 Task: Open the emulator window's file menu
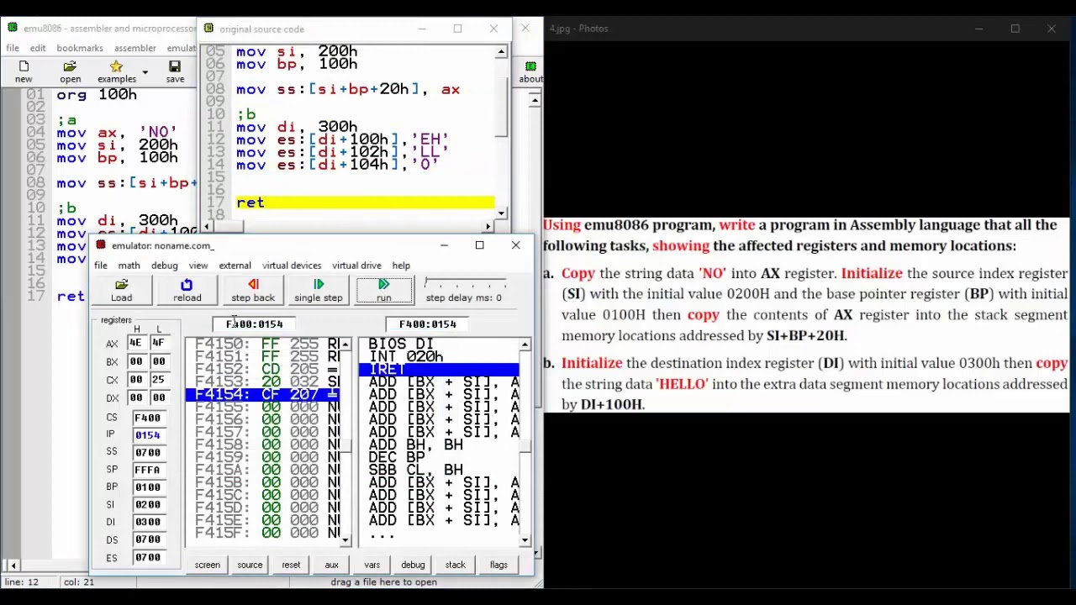(x=100, y=266)
